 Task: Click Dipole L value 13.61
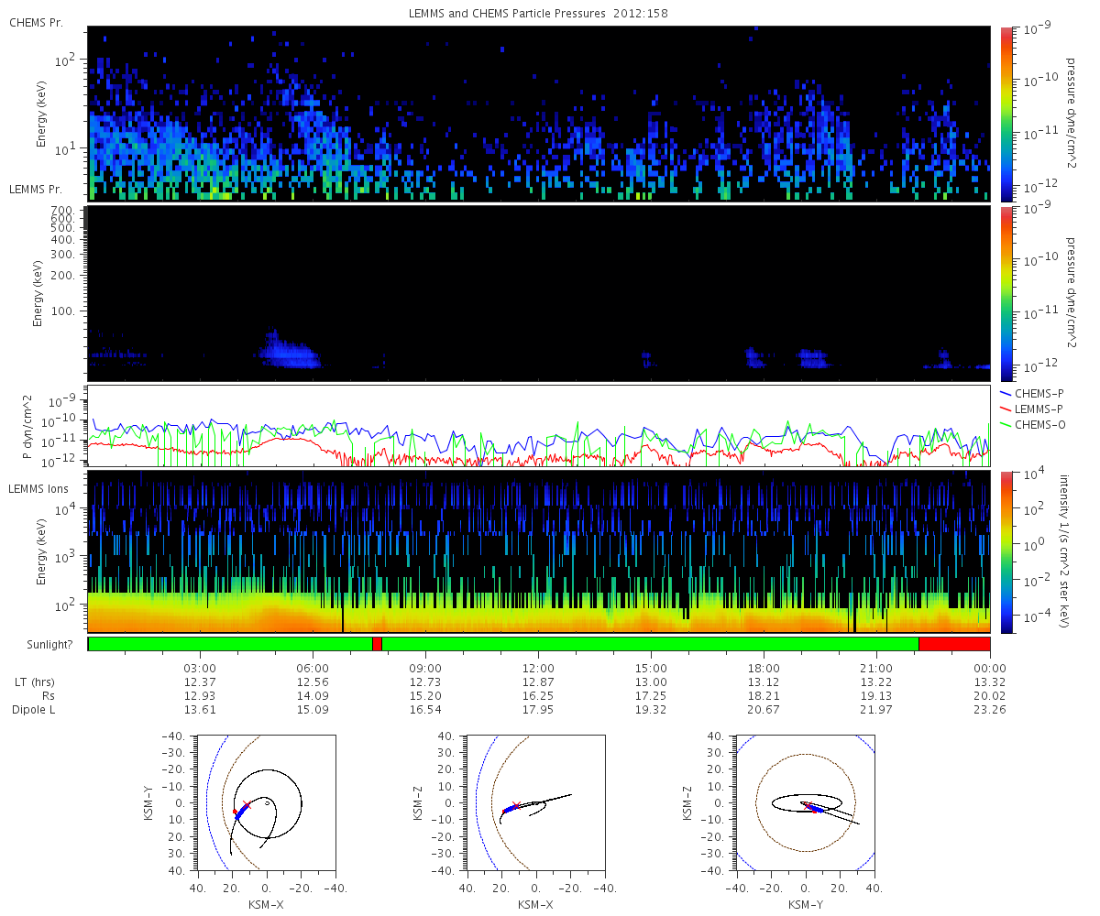201,710
